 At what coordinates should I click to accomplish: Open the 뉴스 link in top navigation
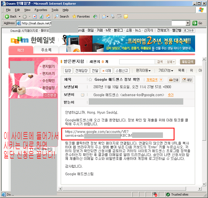(x=138, y=30)
